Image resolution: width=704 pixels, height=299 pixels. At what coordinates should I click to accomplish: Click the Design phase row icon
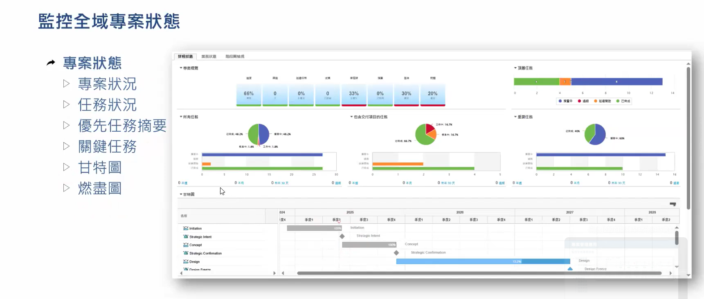186,262
